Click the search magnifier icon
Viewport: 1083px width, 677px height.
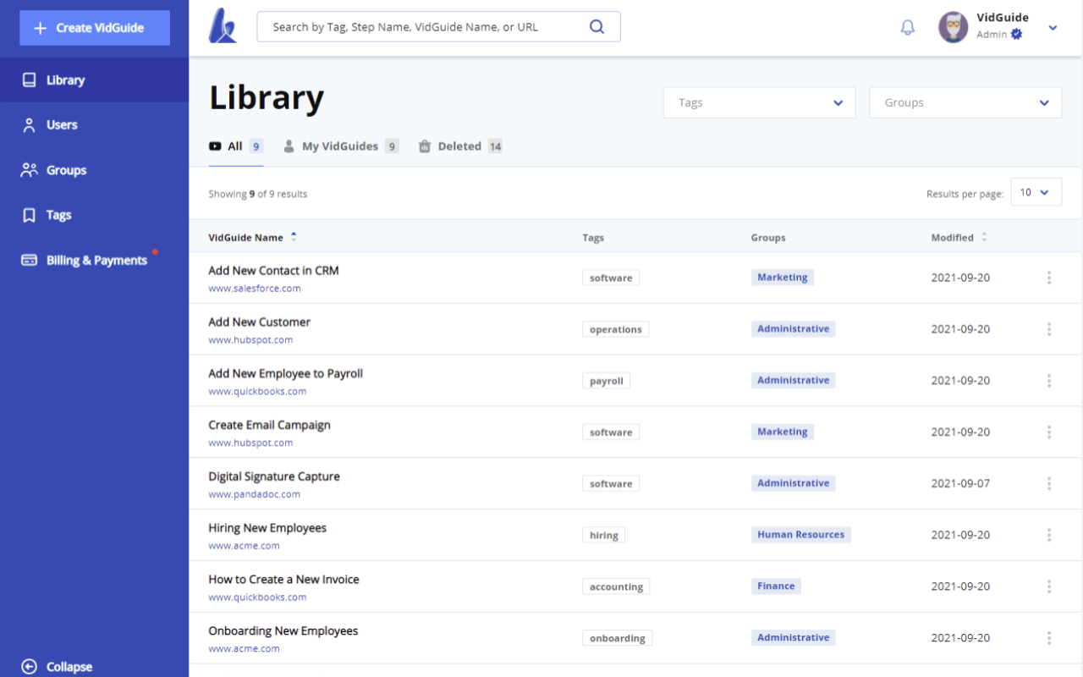tap(596, 26)
